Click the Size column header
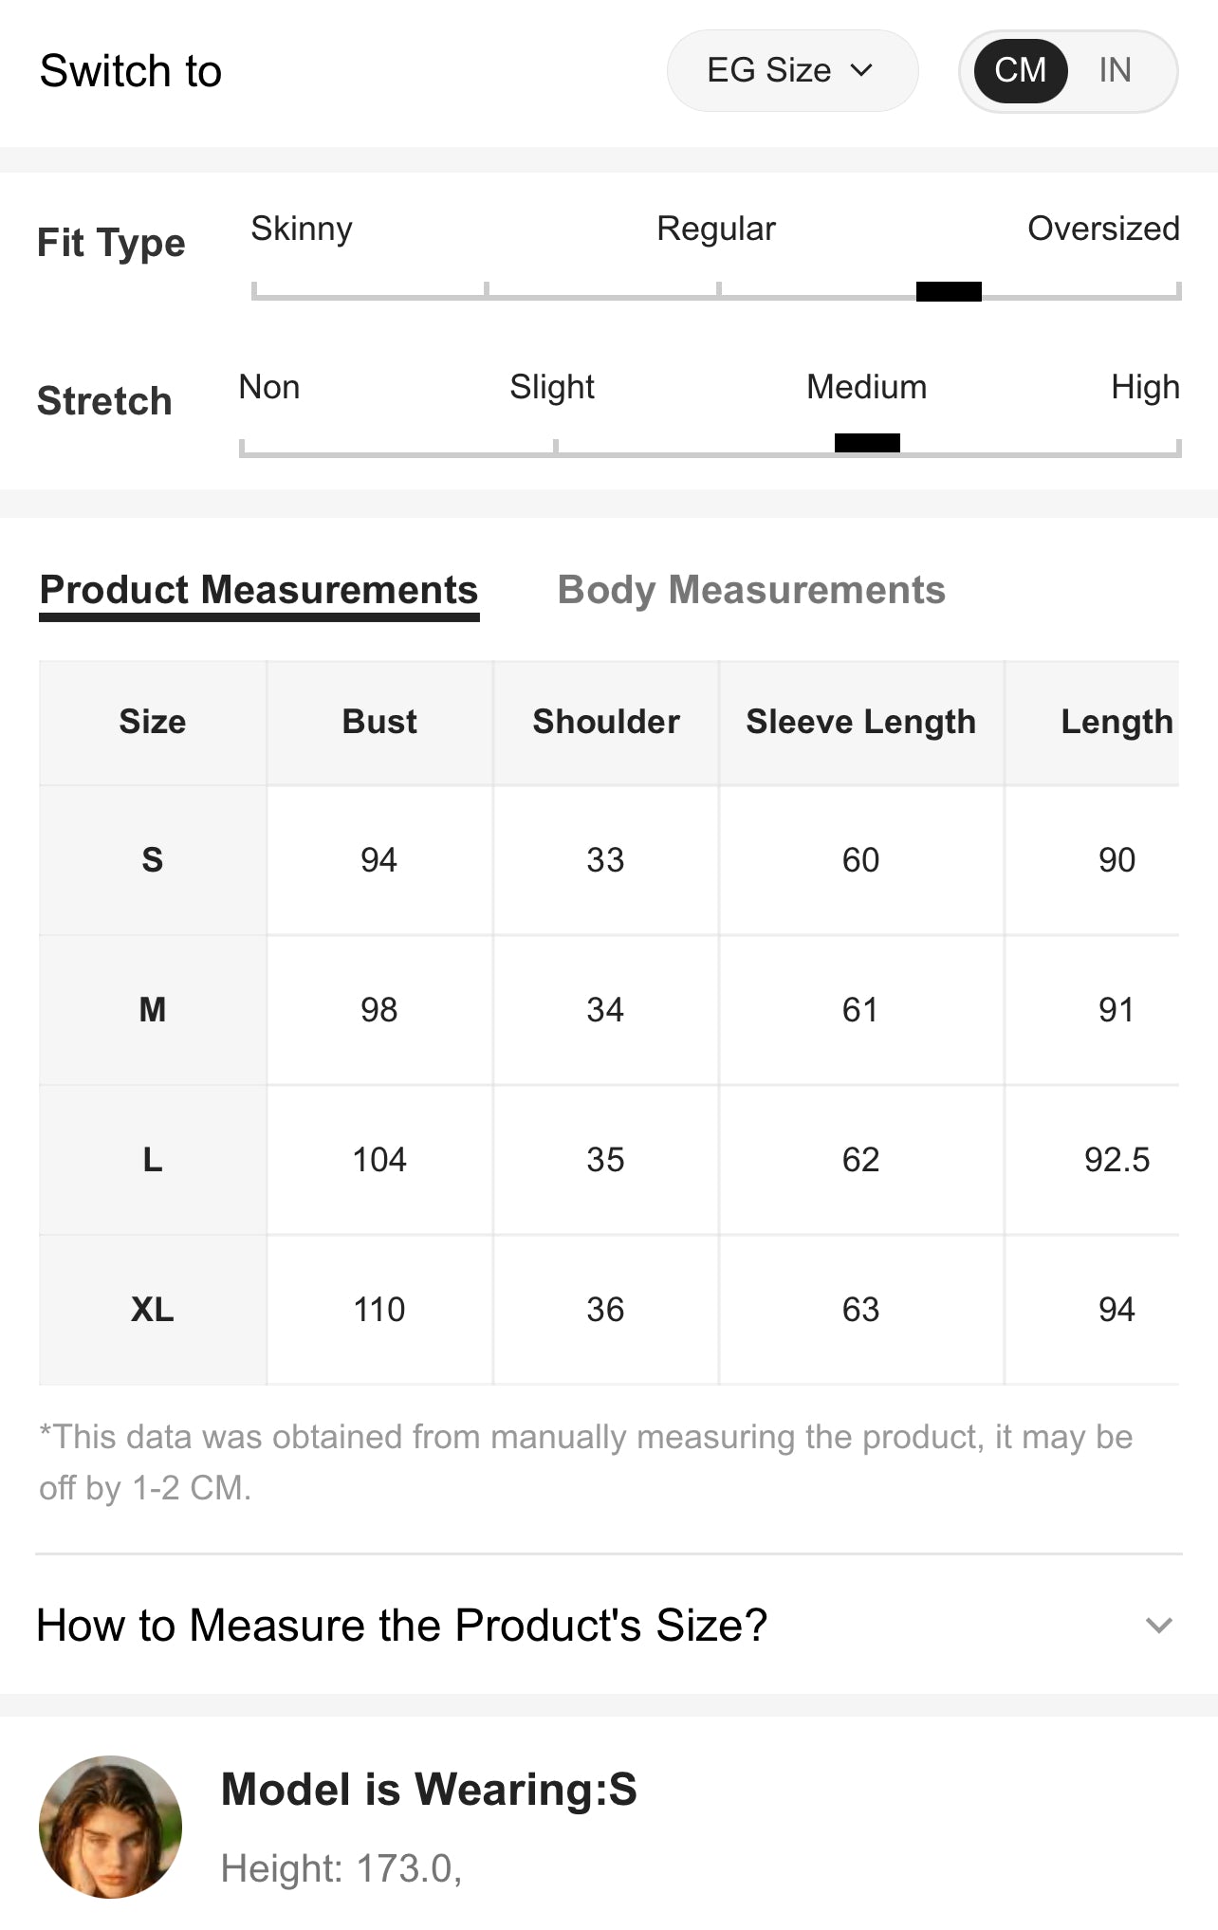Viewport: 1218px width, 1930px height. click(152, 722)
